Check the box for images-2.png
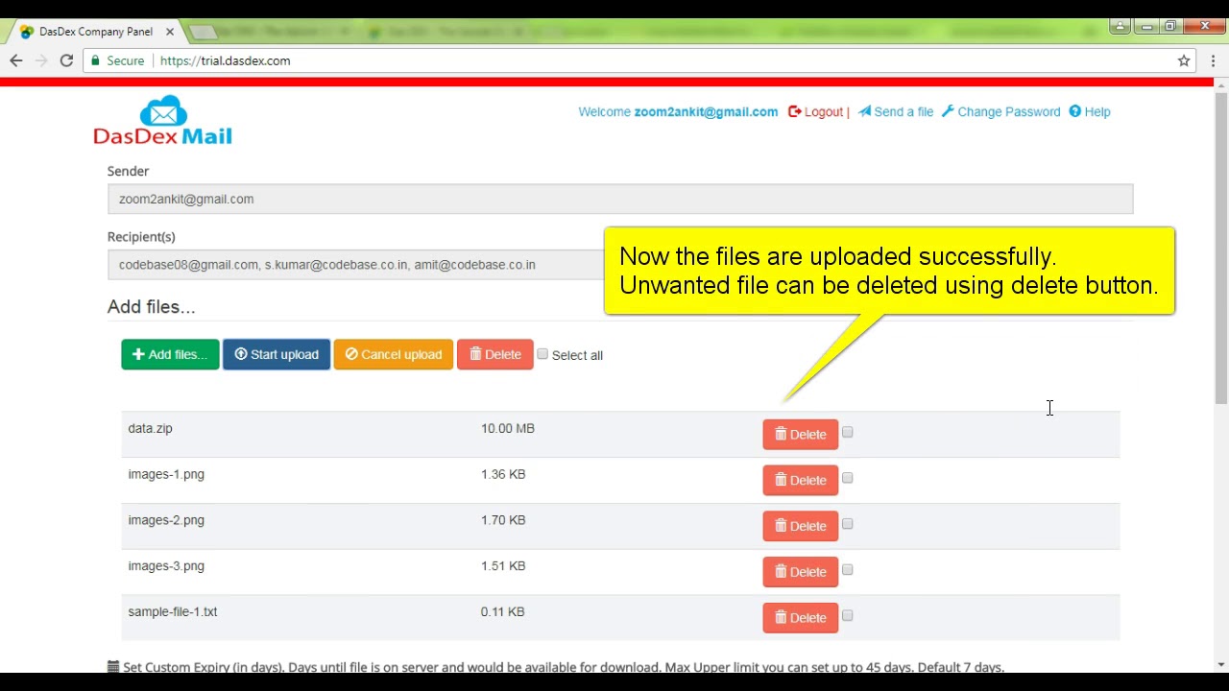1229x691 pixels. click(847, 525)
